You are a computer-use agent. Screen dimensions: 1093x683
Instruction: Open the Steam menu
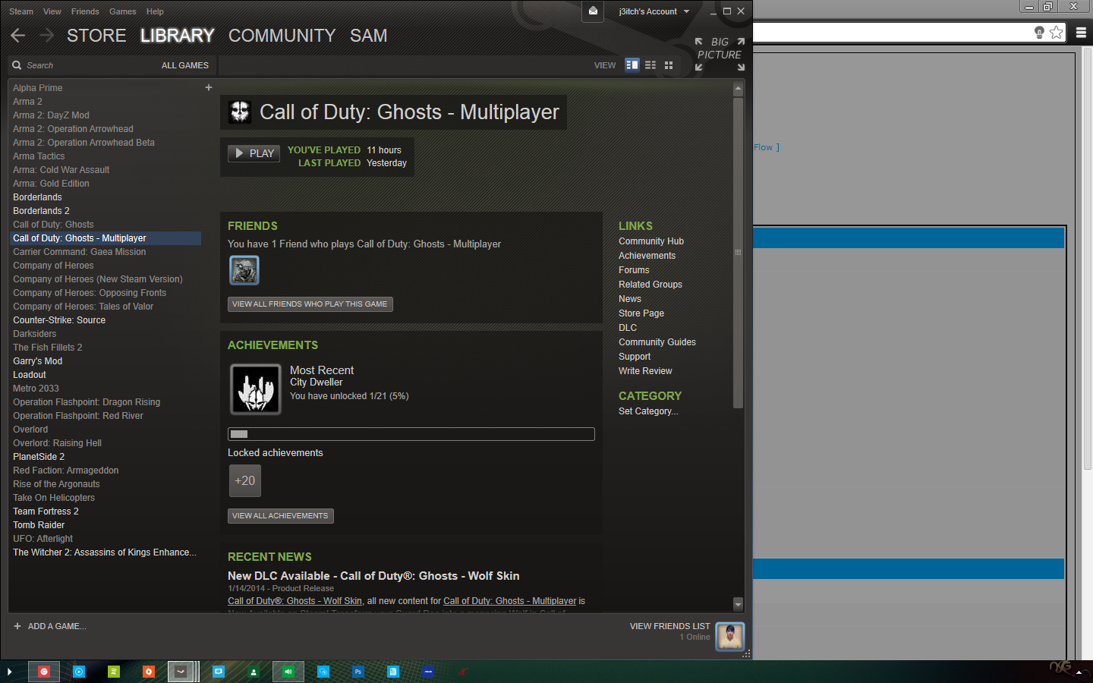click(21, 11)
